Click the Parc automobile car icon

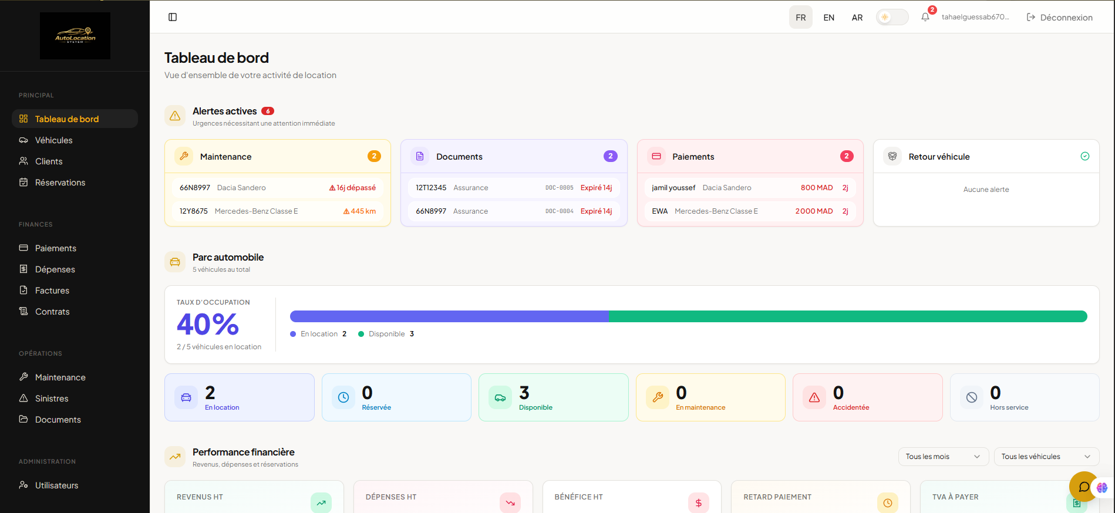[x=175, y=262]
